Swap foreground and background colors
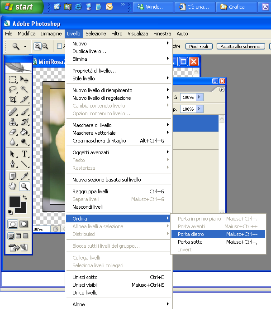This screenshot has height=309, width=271. (25, 197)
